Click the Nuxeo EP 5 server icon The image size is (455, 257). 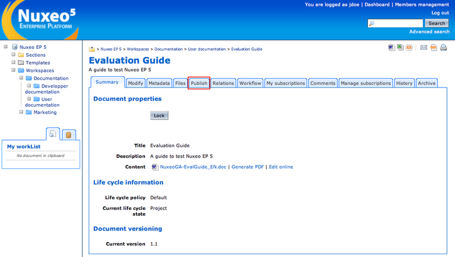15,47
